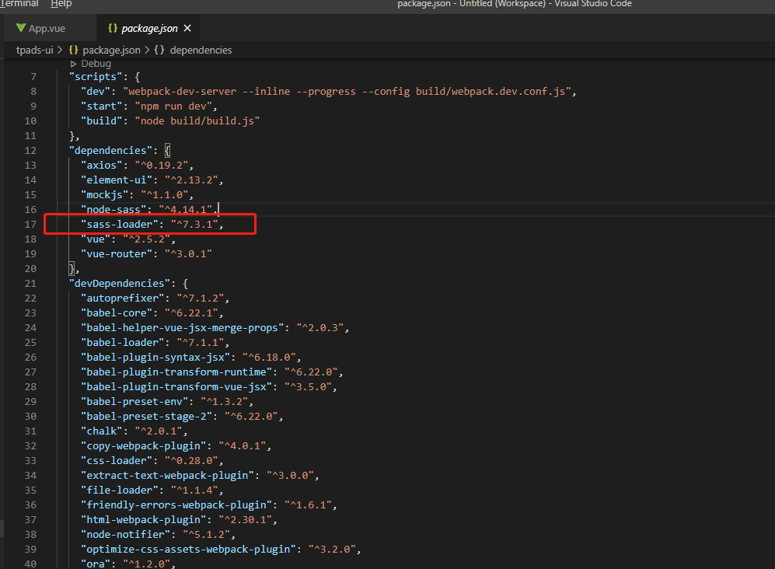Click the "babel-plugin-transform-runtime" key
The image size is (775, 569).
pyautogui.click(x=176, y=372)
